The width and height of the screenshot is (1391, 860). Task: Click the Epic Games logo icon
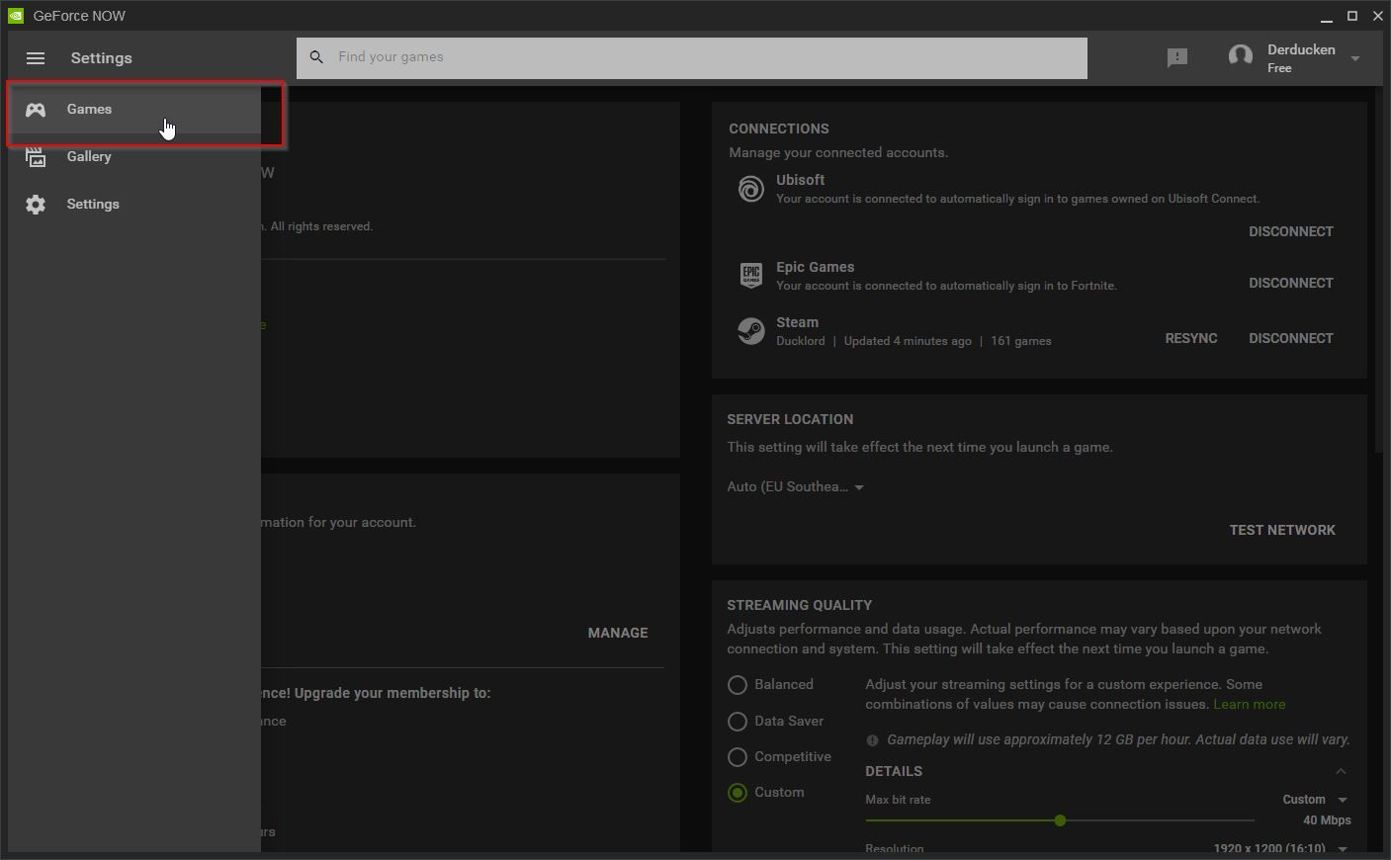751,275
